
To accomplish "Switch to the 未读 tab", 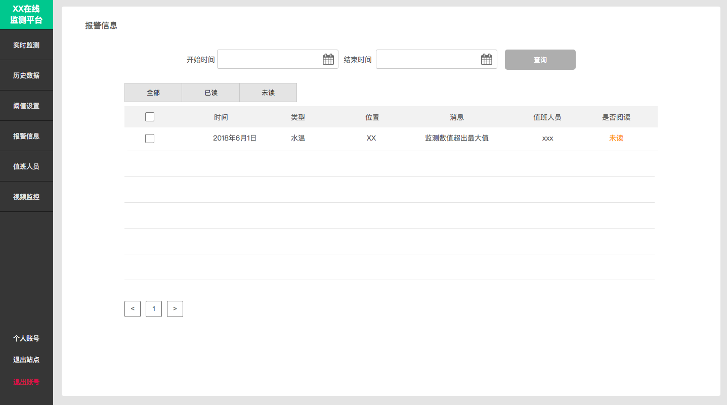I will pos(268,93).
